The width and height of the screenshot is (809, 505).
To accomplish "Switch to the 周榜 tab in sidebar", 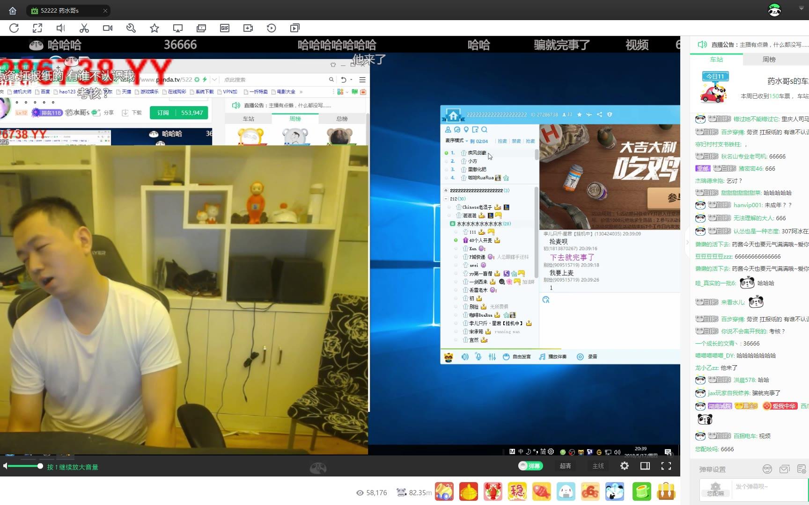I will click(769, 59).
